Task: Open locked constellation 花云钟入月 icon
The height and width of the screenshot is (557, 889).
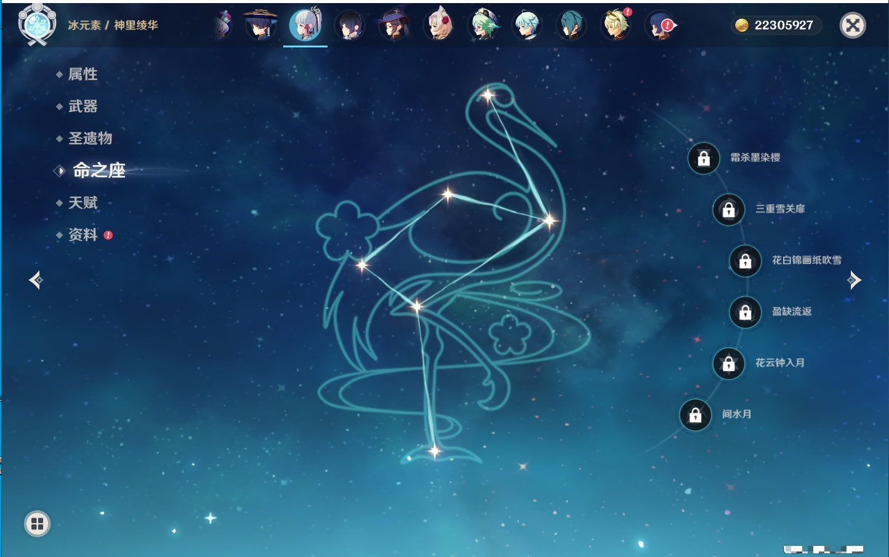Action: 729,363
